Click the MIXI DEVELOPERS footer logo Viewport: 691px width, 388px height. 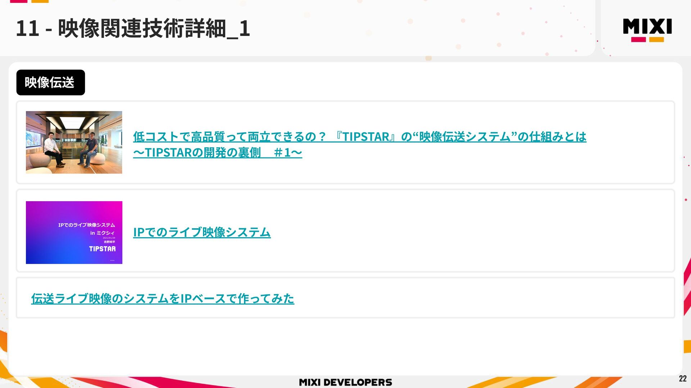pos(345,382)
